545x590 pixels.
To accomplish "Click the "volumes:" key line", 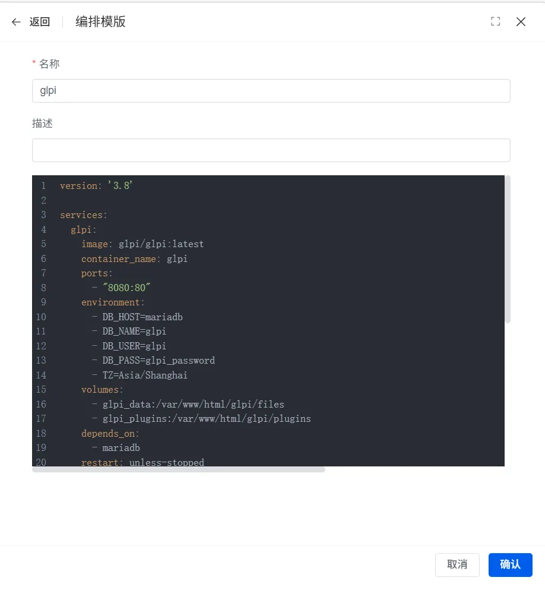I will pos(102,390).
